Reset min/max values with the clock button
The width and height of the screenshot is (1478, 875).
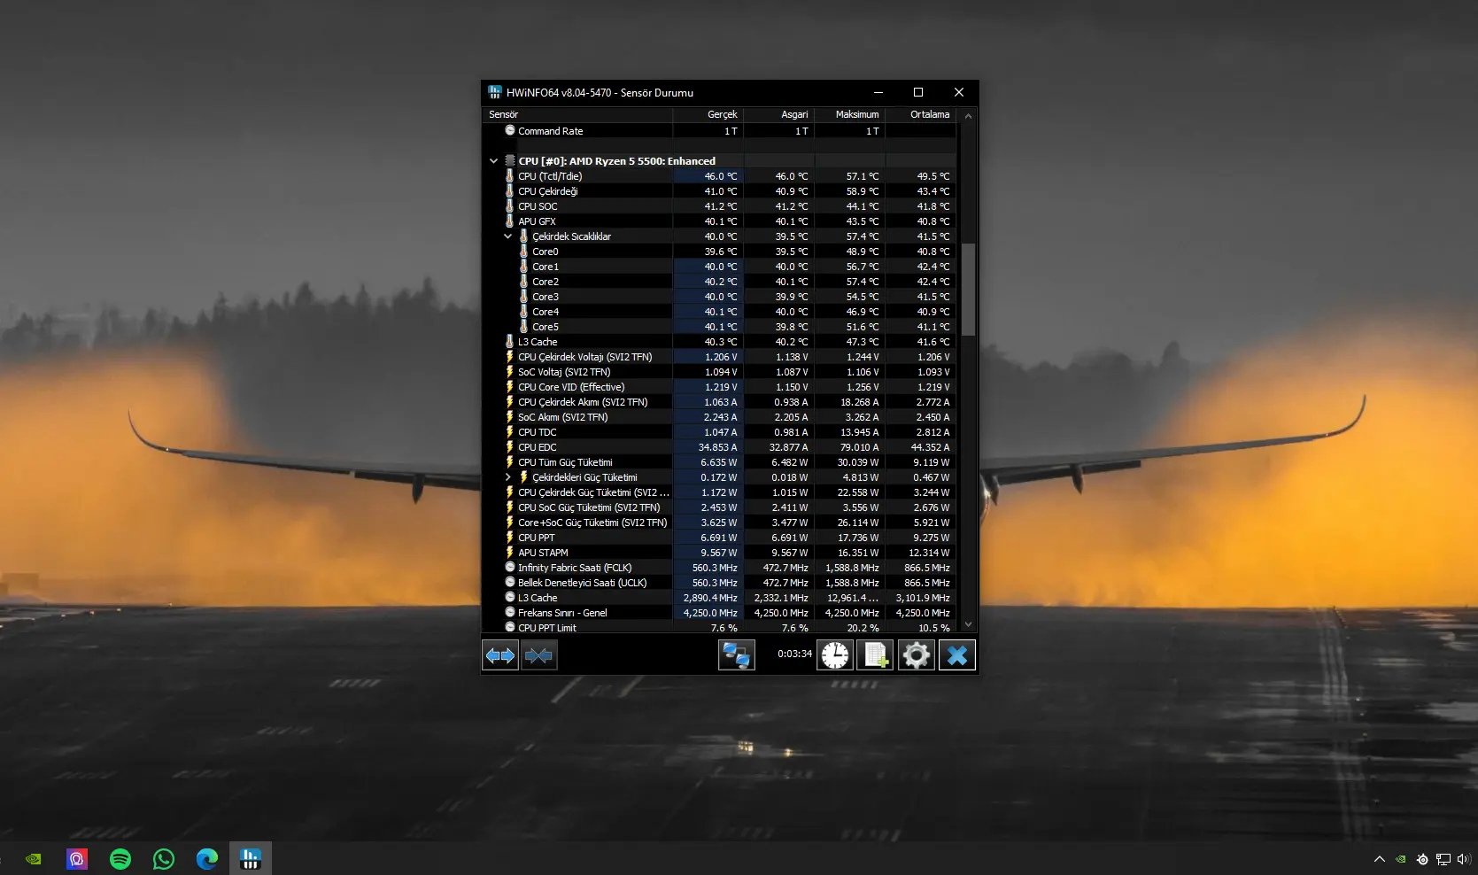[834, 655]
